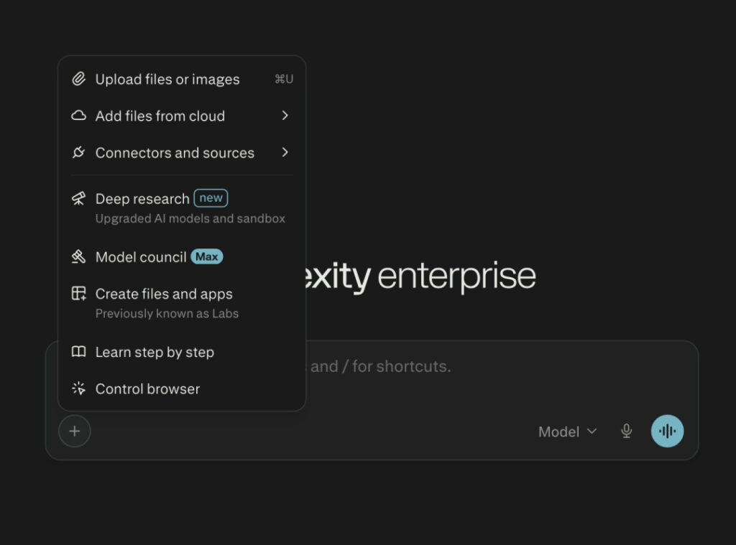Click the gavel icon for Model council
736x545 pixels.
[x=78, y=257]
